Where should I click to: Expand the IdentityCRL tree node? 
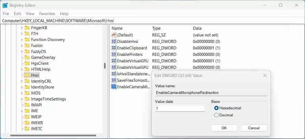click(x=22, y=81)
